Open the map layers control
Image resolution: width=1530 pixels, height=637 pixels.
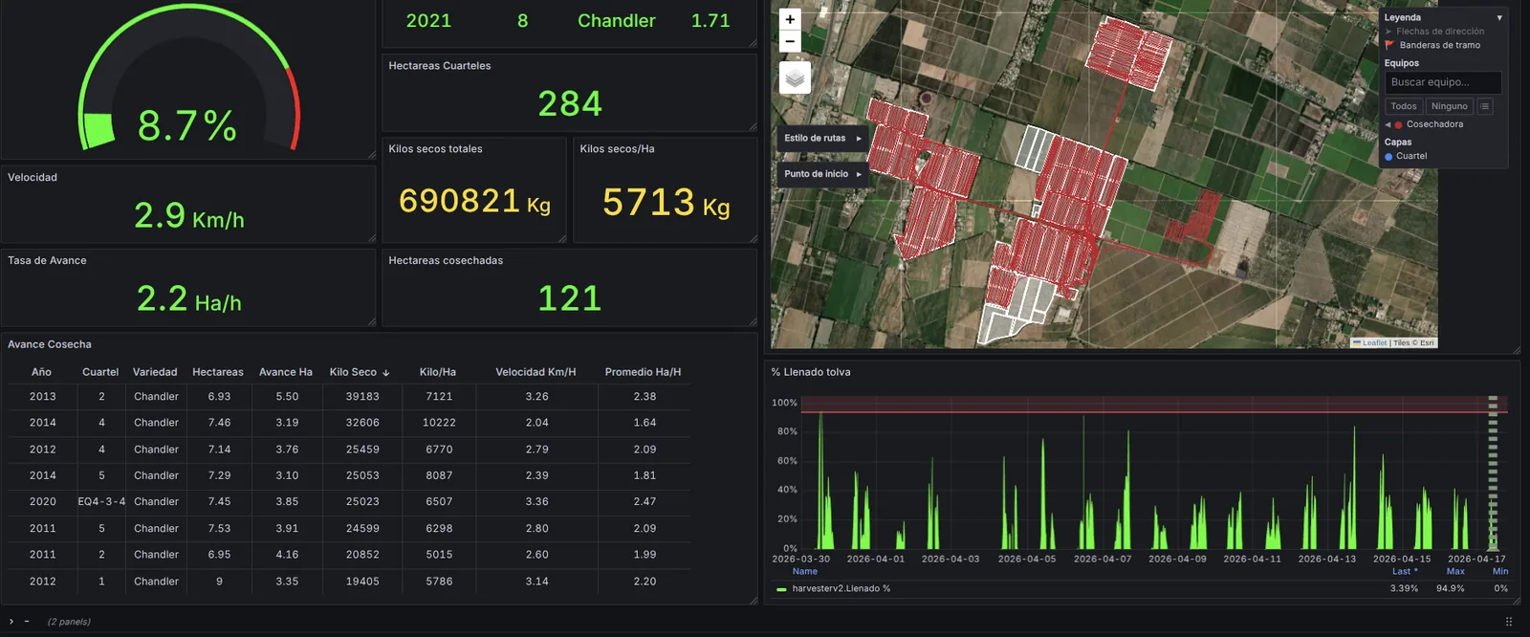click(795, 77)
